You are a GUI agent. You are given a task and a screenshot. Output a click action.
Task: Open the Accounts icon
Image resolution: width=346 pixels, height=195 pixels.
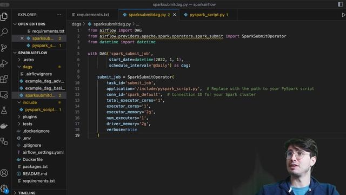pyautogui.click(x=4, y=173)
